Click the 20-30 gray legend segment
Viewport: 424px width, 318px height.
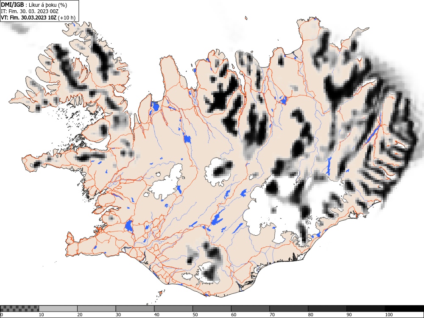click(97, 309)
